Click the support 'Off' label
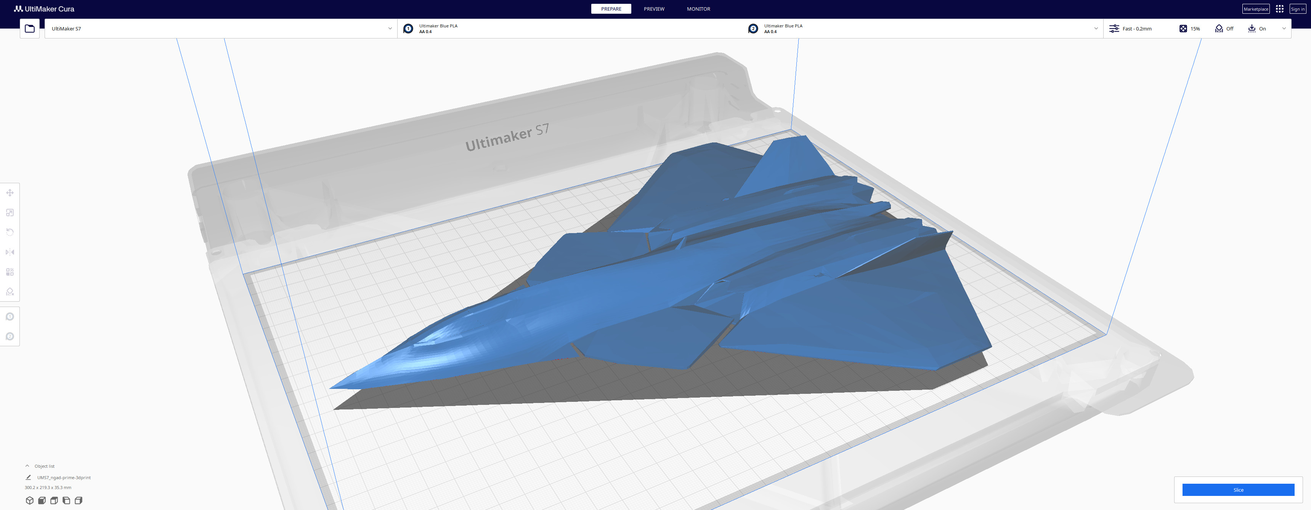 1229,29
